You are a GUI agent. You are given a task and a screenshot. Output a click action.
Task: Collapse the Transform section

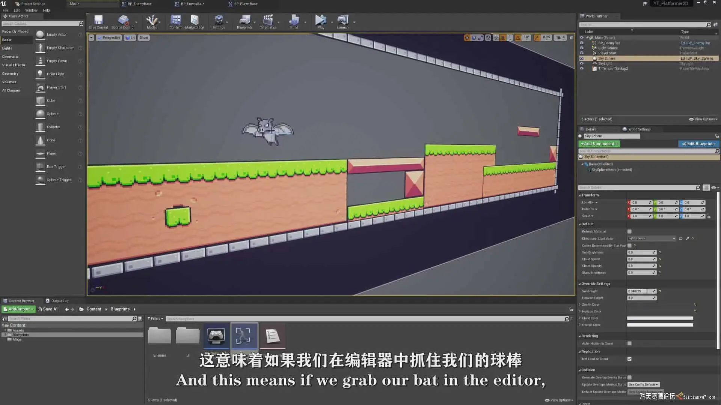click(x=590, y=195)
